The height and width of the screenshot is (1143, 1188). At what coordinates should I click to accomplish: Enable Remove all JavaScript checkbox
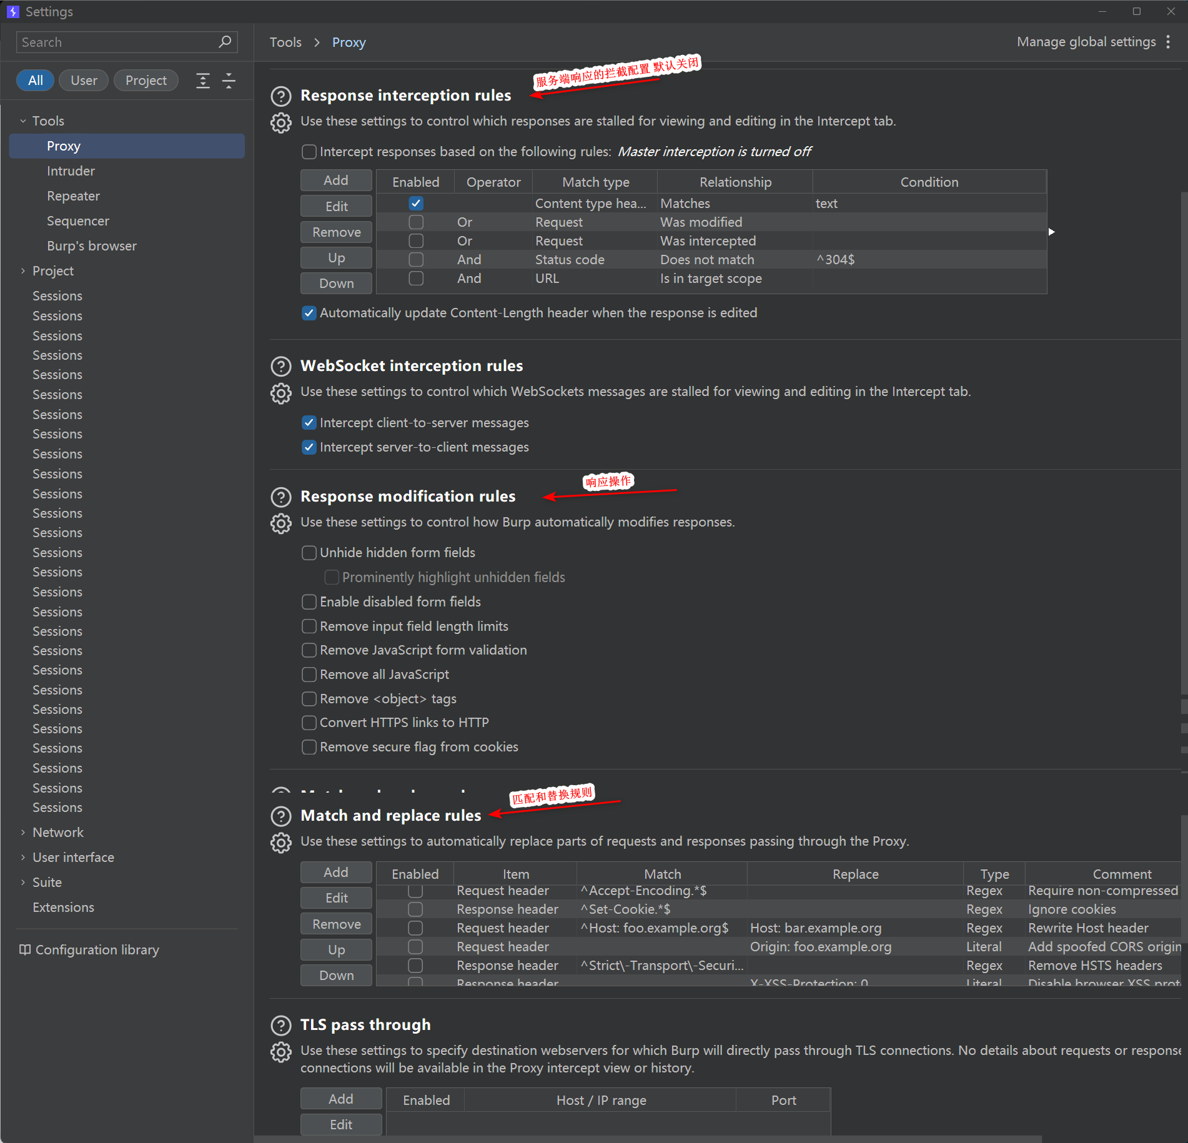click(x=309, y=675)
